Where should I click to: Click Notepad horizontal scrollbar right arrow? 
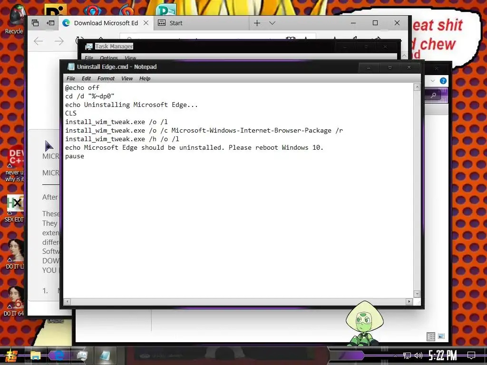pyautogui.click(x=409, y=301)
